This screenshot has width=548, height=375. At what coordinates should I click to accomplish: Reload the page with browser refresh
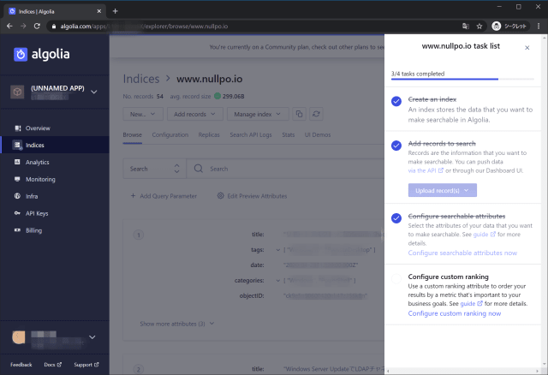pos(37,26)
